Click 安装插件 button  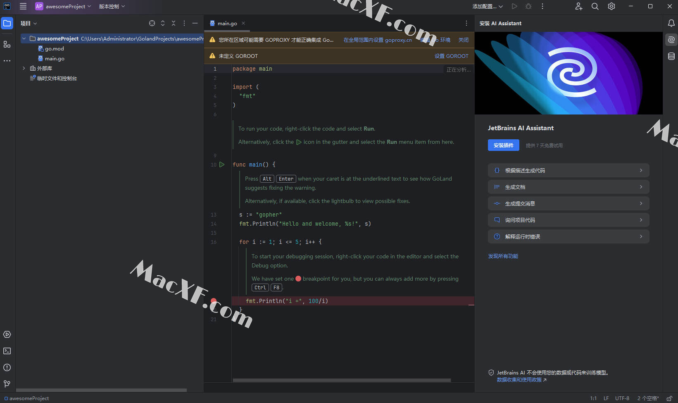click(503, 145)
